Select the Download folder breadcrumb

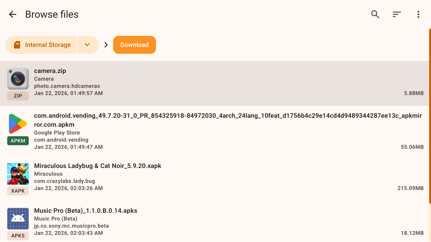[134, 45]
